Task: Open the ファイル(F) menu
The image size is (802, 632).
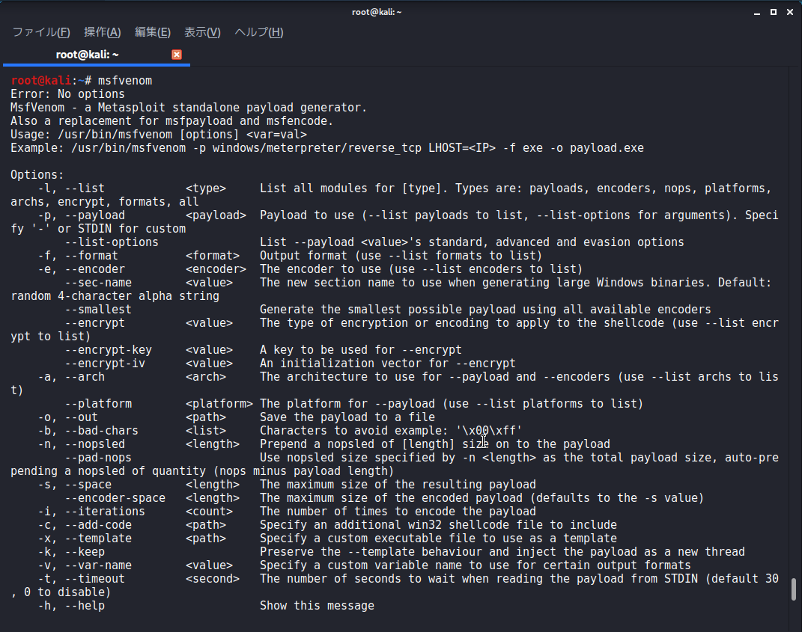Action: [x=41, y=32]
